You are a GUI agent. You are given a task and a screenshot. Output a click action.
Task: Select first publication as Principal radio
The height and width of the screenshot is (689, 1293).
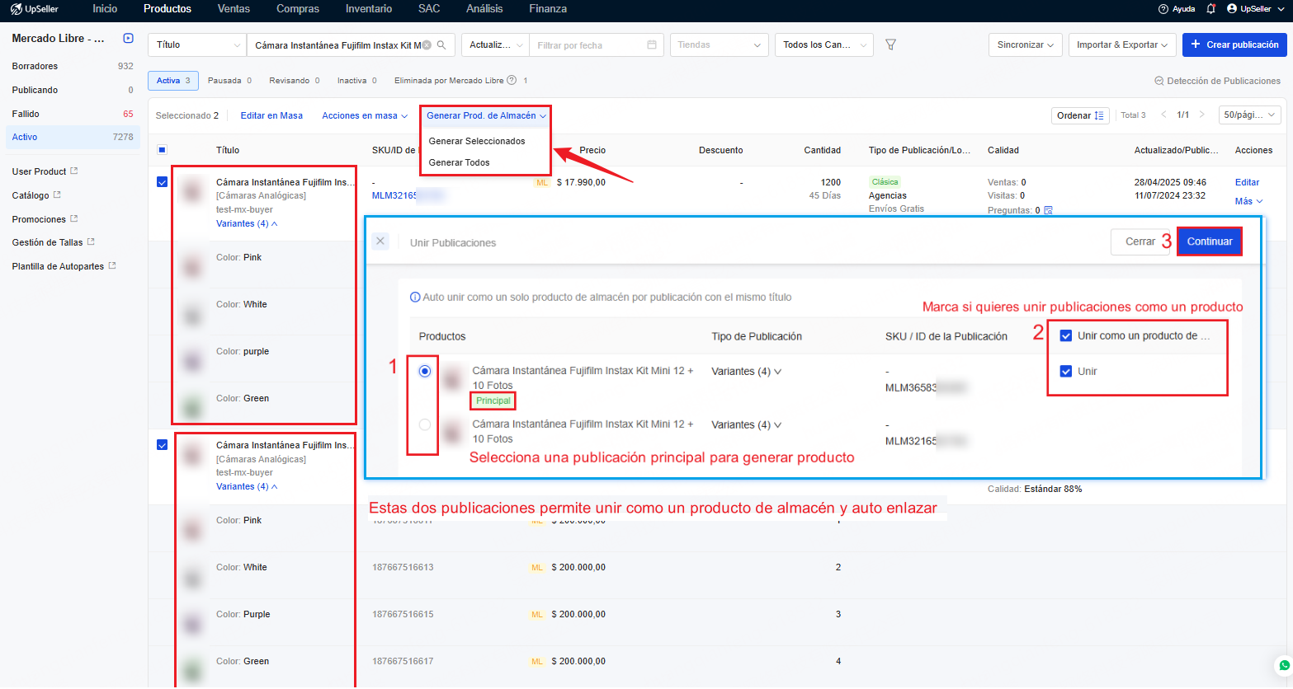tap(425, 372)
